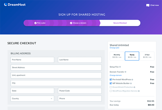
Task: Open the Chat now speech bubble icon
Action: pyautogui.click(x=148, y=5)
